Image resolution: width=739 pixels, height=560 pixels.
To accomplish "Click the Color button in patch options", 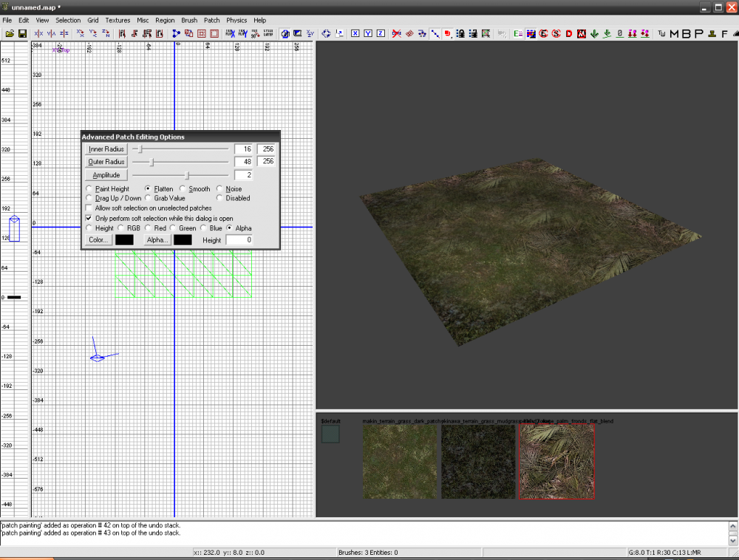I will tap(97, 239).
